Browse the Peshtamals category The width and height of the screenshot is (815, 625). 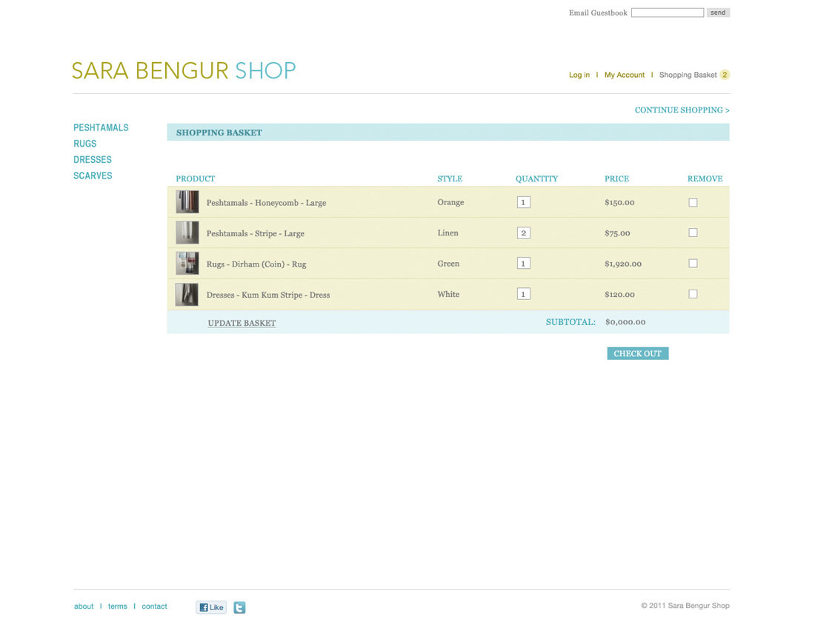pos(101,127)
